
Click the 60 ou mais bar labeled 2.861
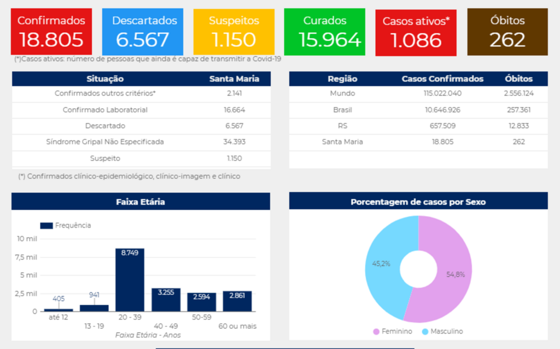pos(237,301)
